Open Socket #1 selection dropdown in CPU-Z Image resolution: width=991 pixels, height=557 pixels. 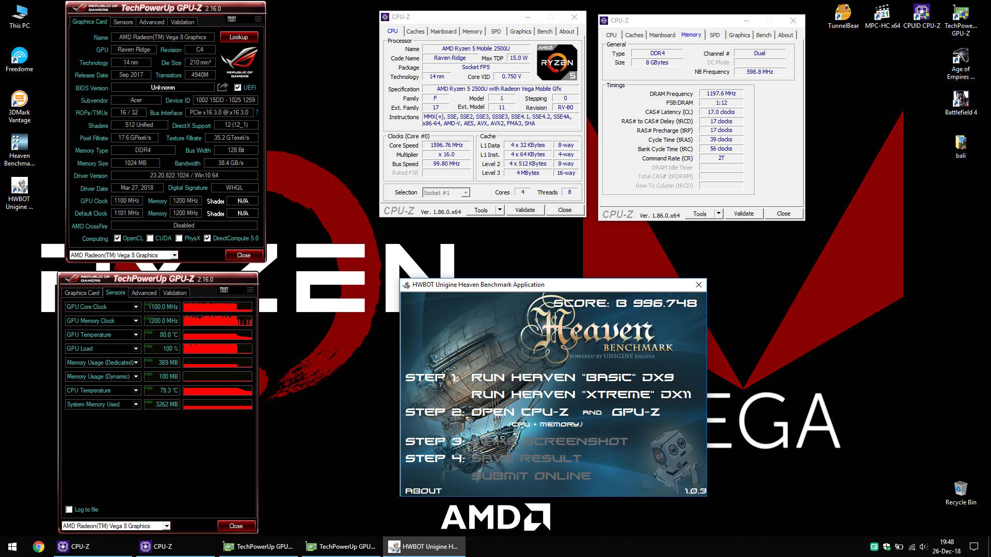466,193
